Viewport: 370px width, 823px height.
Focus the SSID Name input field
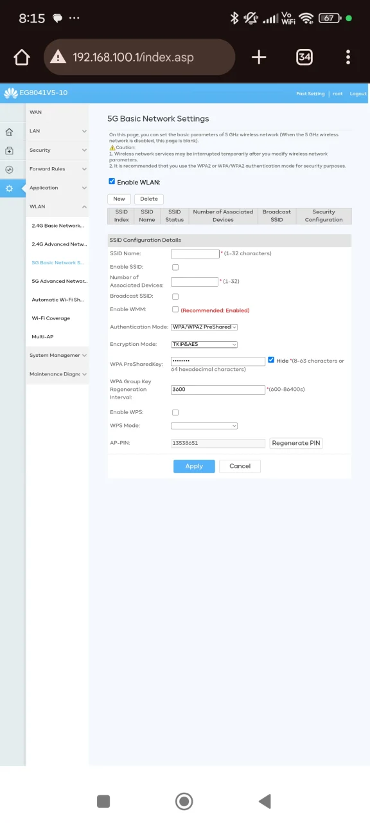[x=195, y=254]
